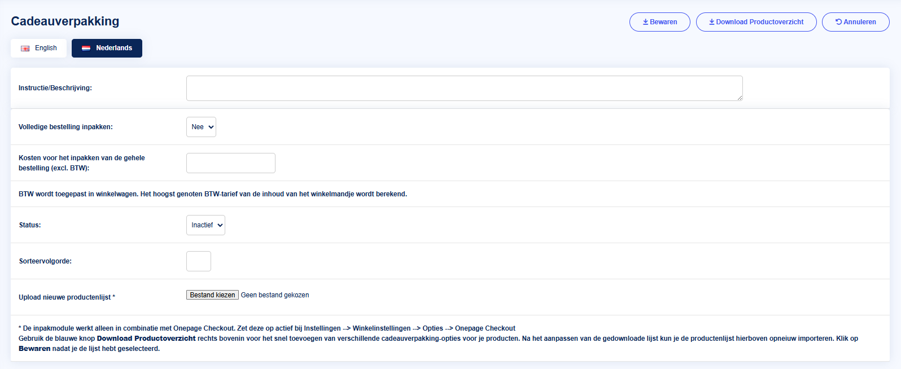Choose a file with Bestand kiezen
The height and width of the screenshot is (369, 901).
click(x=212, y=295)
